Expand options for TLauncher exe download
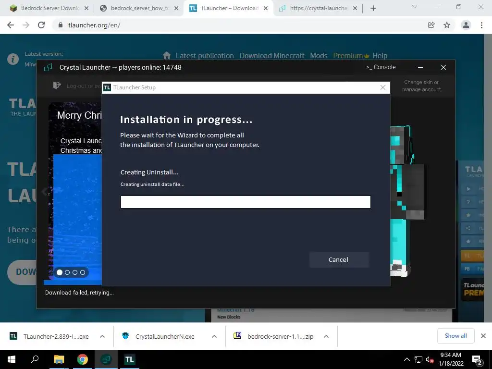This screenshot has height=369, width=492. point(102,336)
